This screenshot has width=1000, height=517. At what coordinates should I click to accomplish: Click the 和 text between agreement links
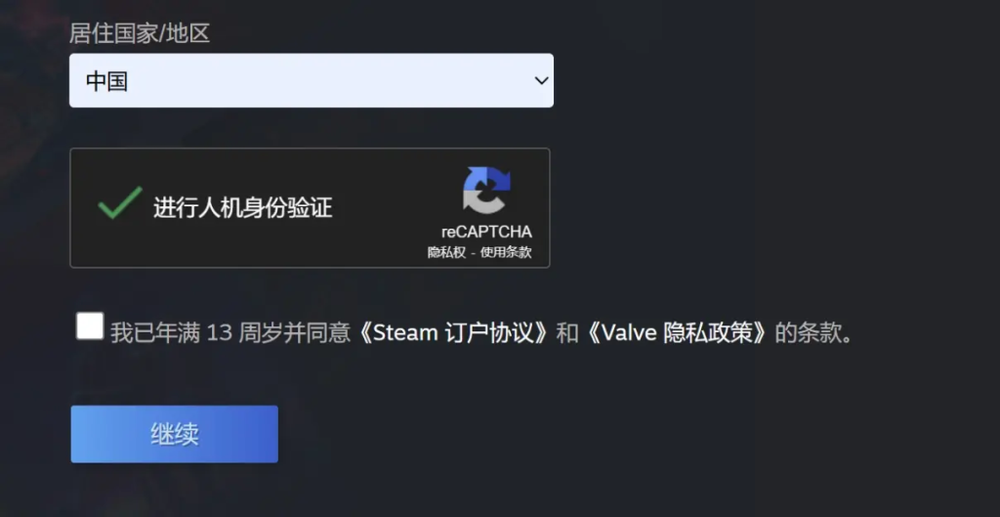[x=567, y=333]
